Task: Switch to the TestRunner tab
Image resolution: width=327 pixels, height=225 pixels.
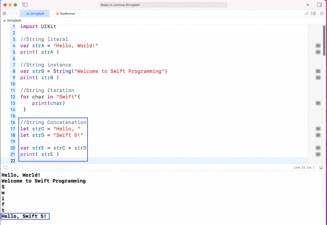Action: coord(65,14)
